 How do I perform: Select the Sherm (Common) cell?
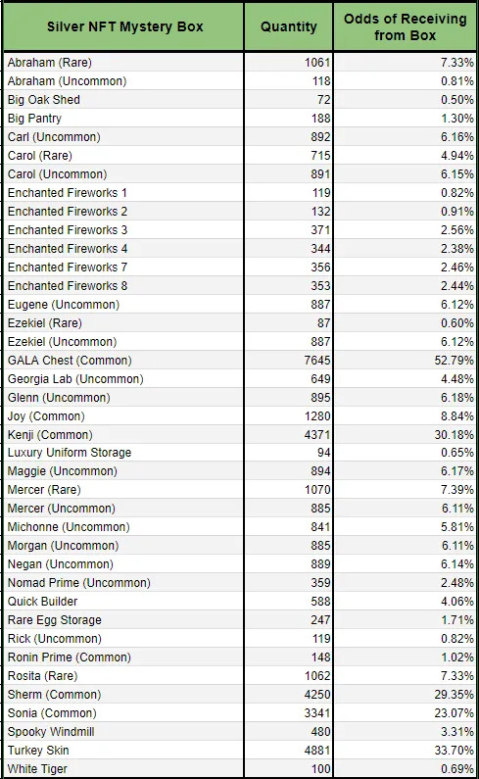(x=123, y=695)
